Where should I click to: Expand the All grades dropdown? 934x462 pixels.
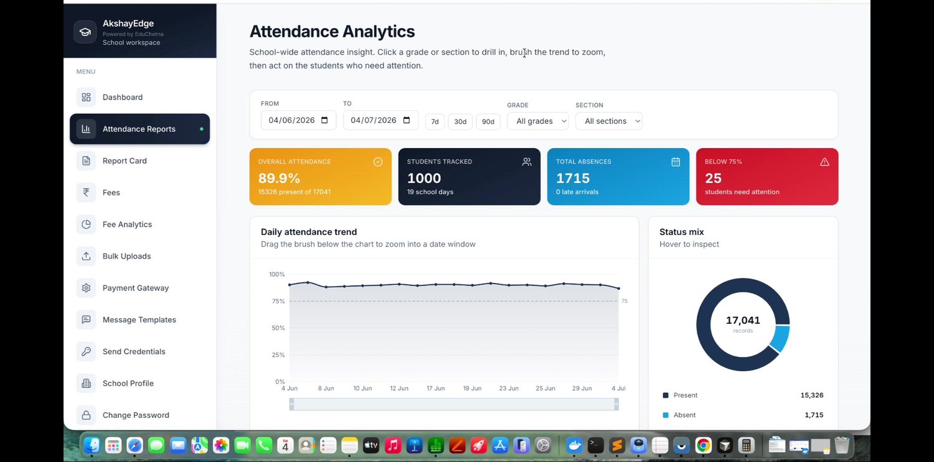click(538, 121)
